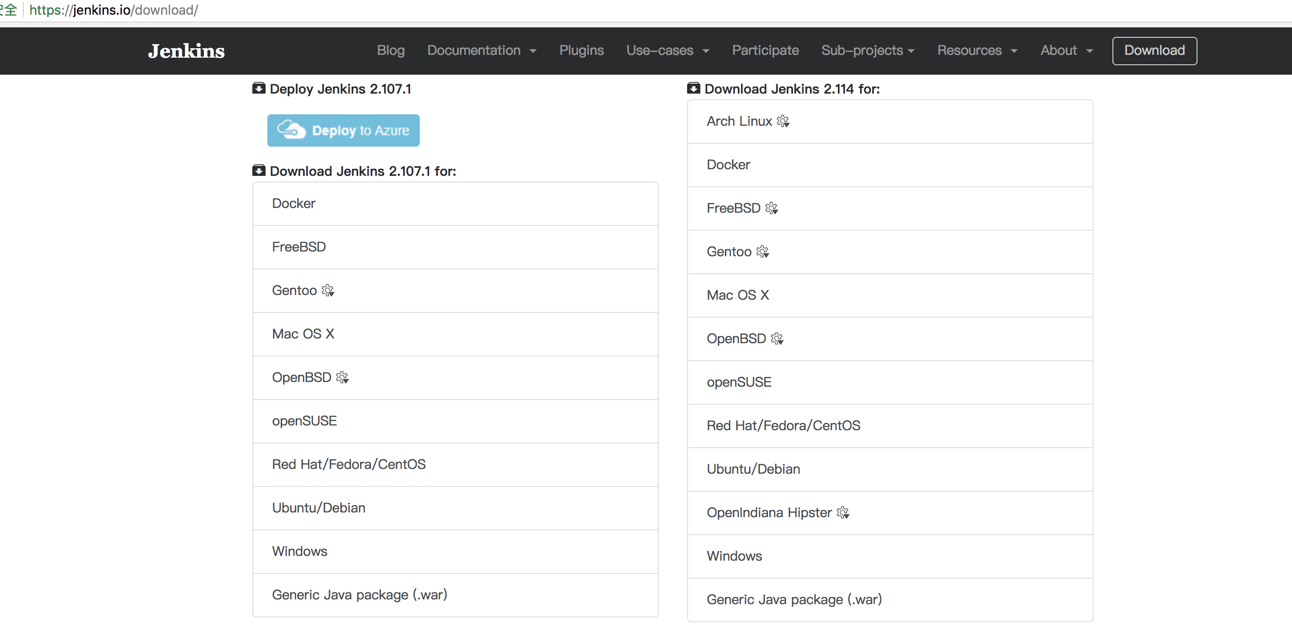Click the Gentoo gear icon in LTS list

(327, 290)
